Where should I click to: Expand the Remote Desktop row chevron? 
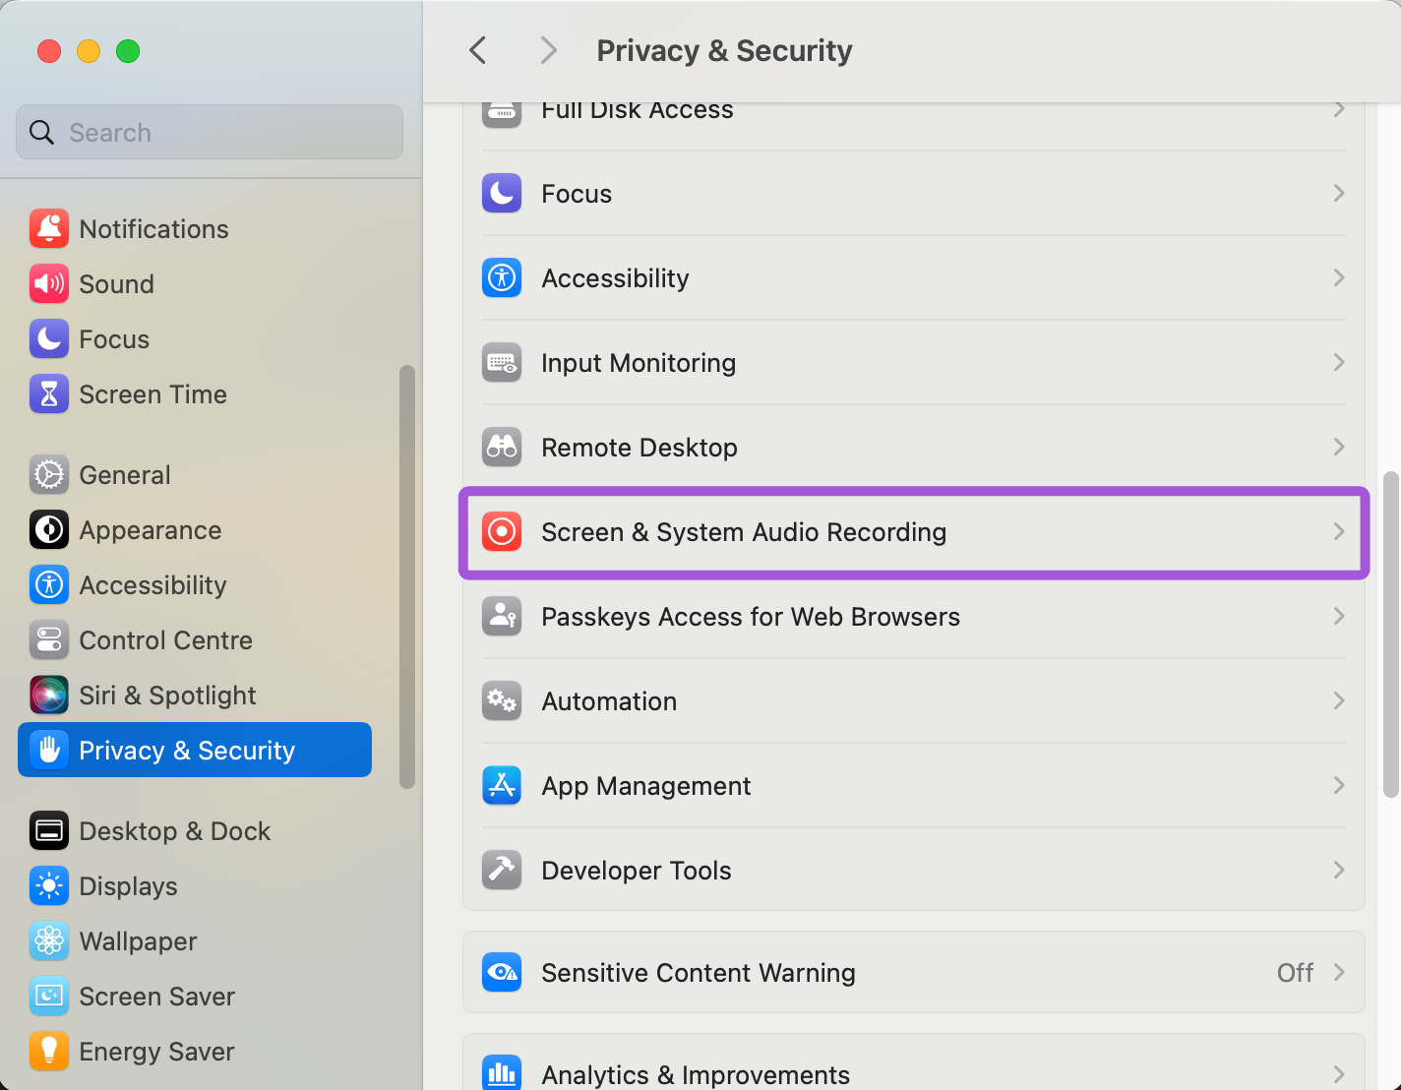[1339, 447]
